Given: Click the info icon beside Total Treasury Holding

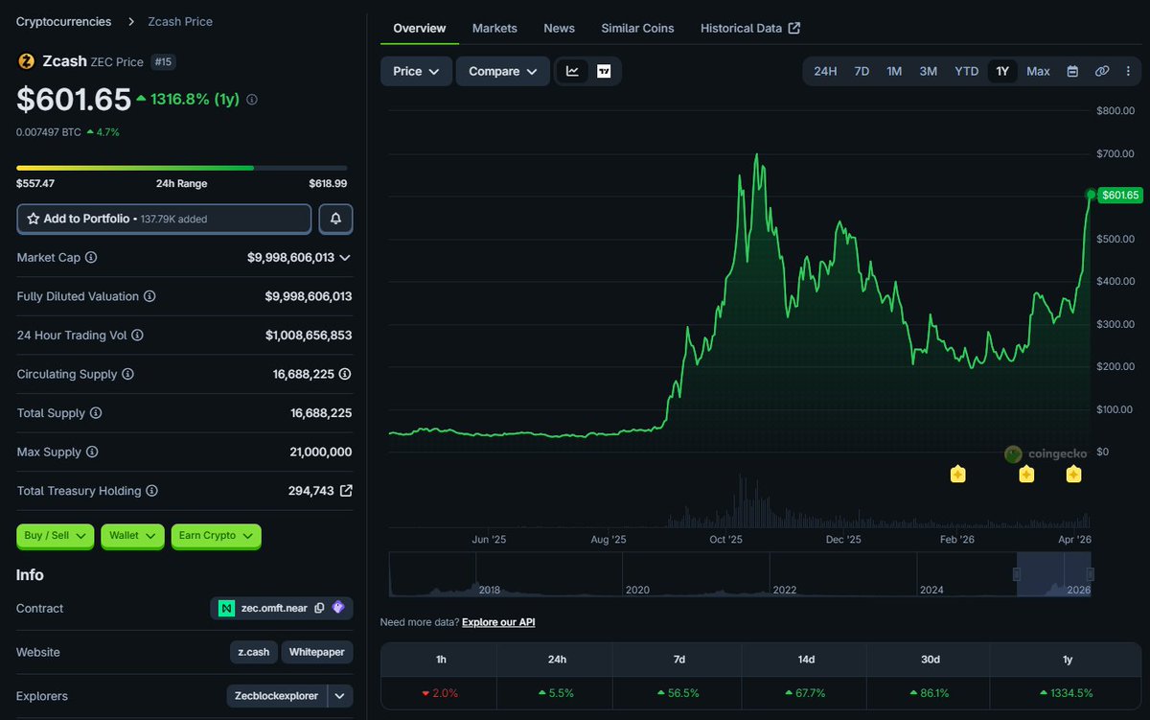Looking at the screenshot, I should [x=151, y=491].
